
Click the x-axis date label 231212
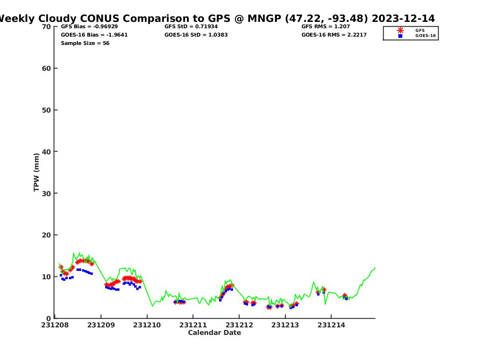coord(239,325)
